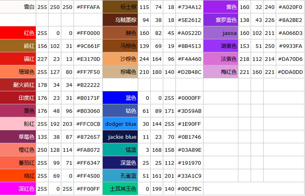Screen dimensions: 305x196
Task: Pick the 蕃茄红 tomato swatch
Action: click(18, 163)
